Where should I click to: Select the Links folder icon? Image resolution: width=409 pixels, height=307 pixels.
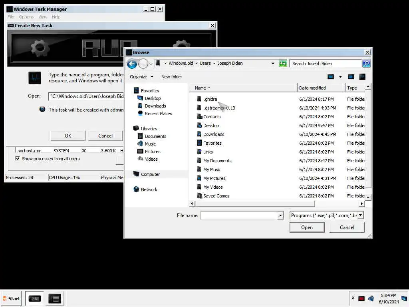[x=199, y=152]
